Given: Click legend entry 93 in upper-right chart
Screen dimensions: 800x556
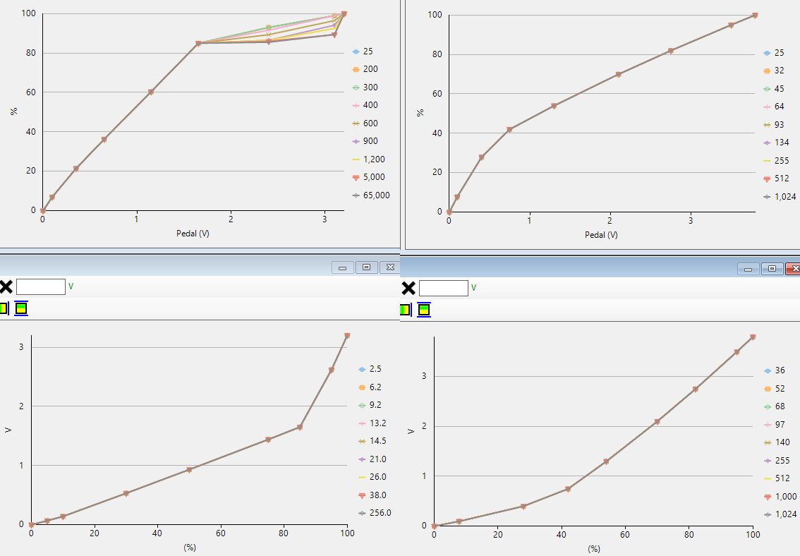Looking at the screenshot, I should 774,124.
